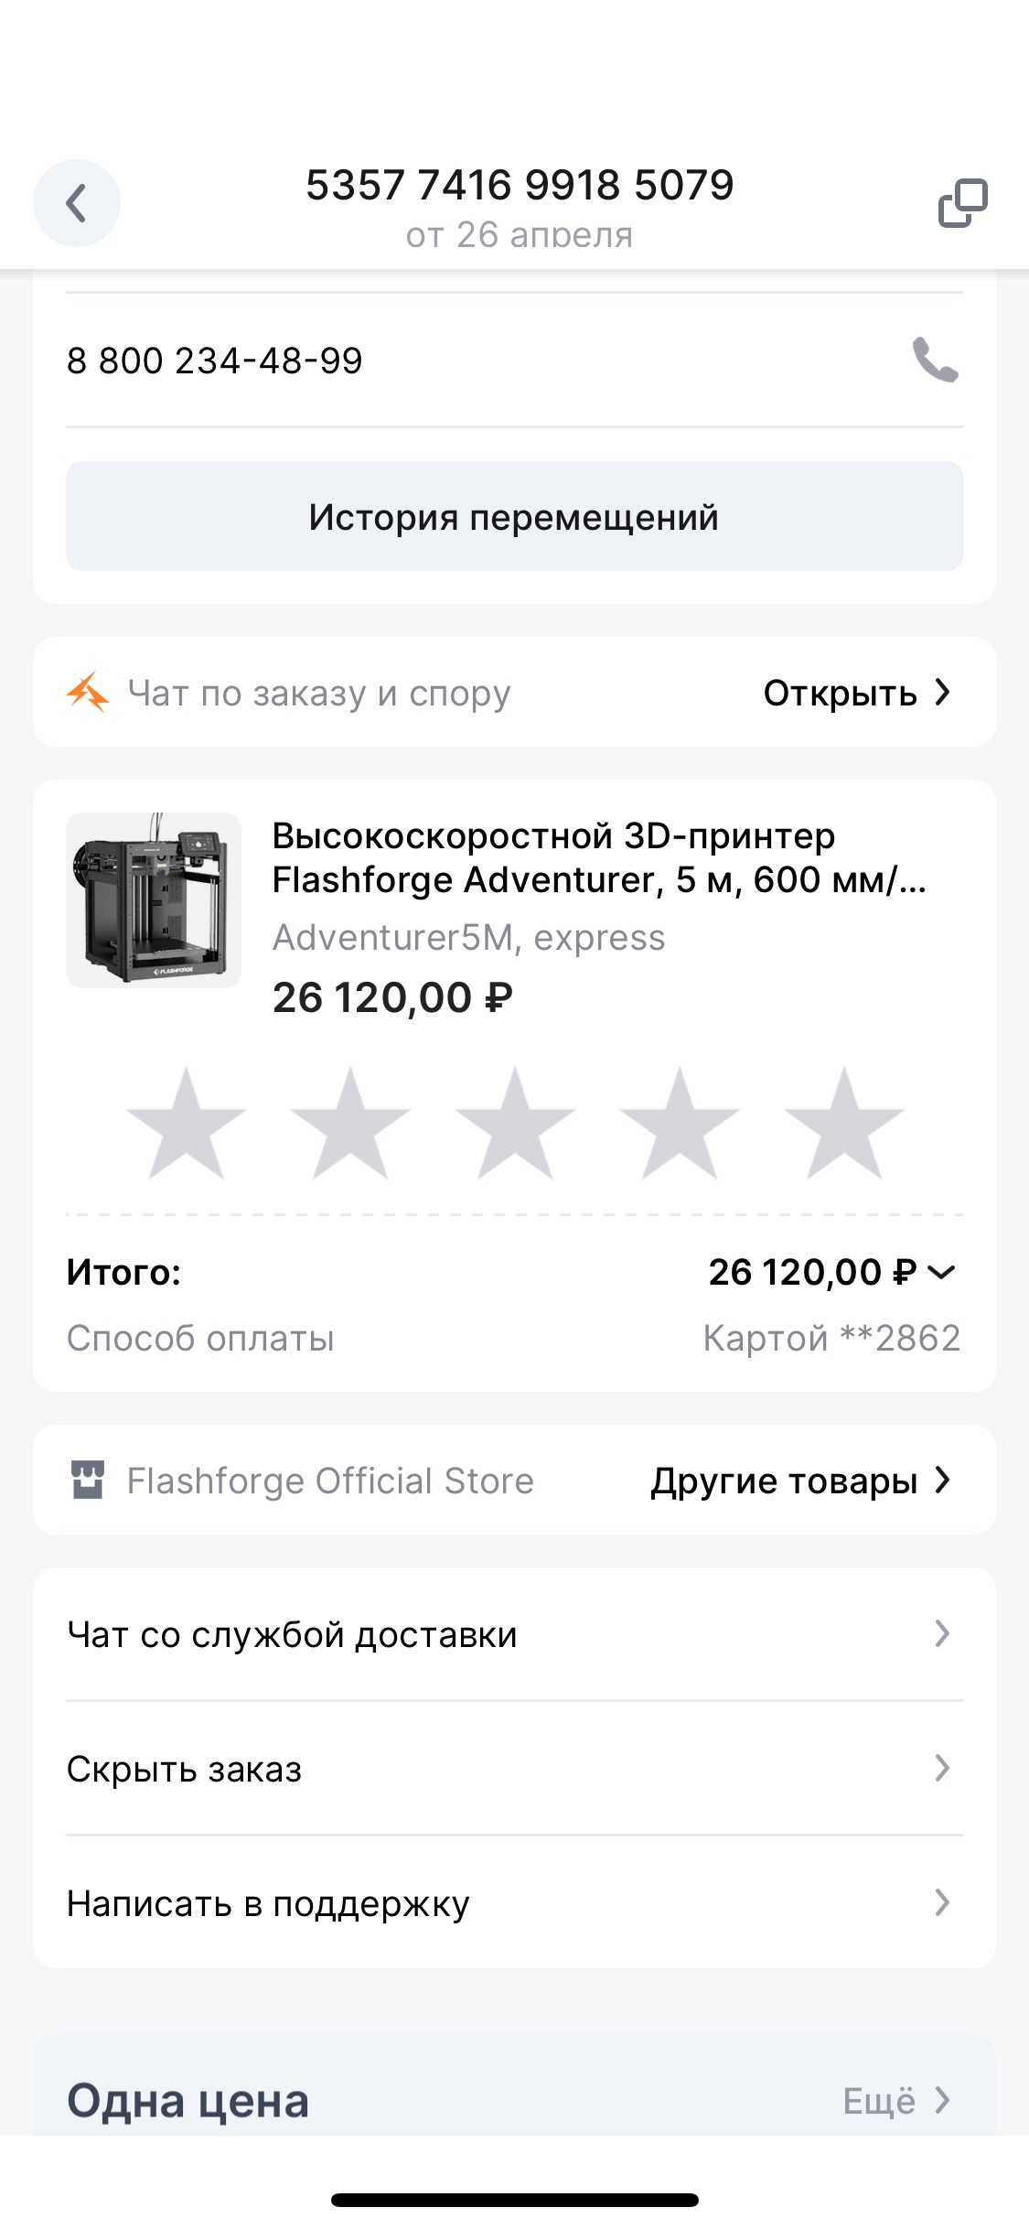Choose Написать в поддержку
This screenshot has height=2229, width=1029.
pyautogui.click(x=514, y=1903)
